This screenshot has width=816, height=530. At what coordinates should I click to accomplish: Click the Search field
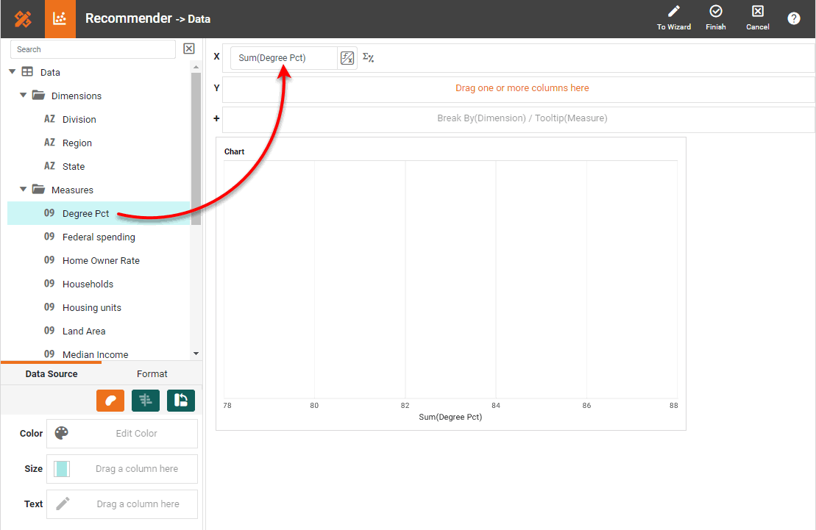(x=93, y=49)
